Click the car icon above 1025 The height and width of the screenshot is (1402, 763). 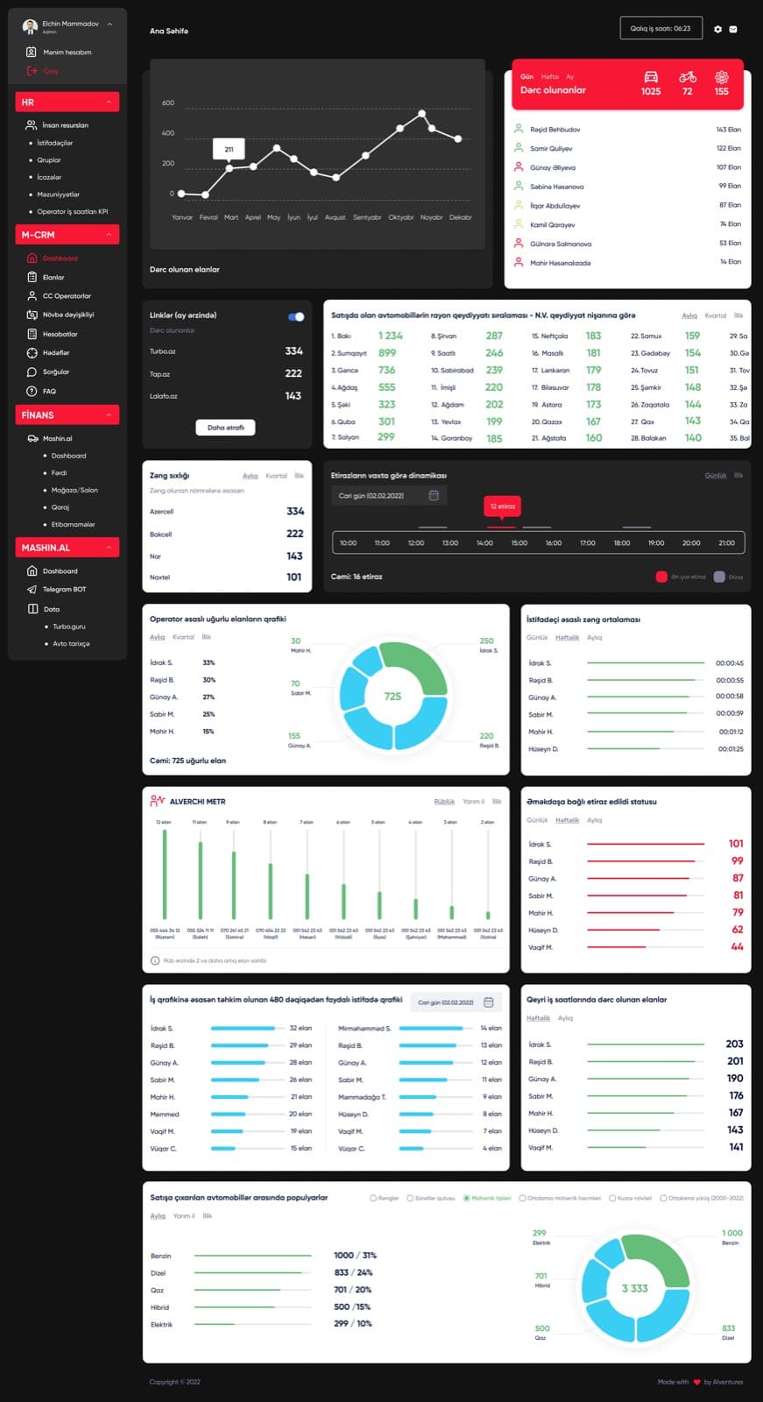[x=651, y=77]
